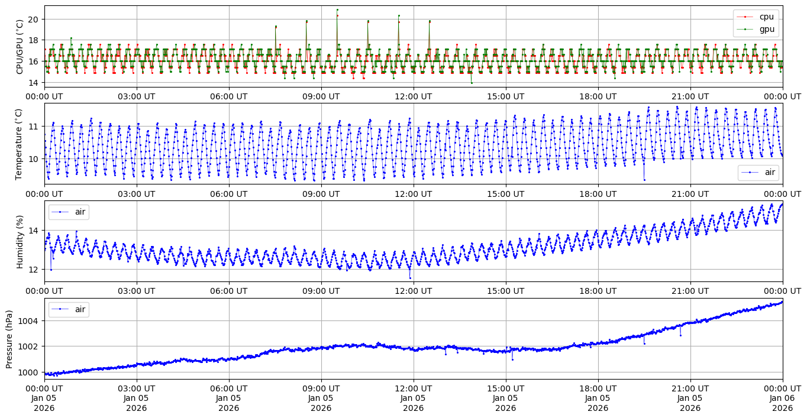Click the air legend marker in Humidity panel

(60, 211)
